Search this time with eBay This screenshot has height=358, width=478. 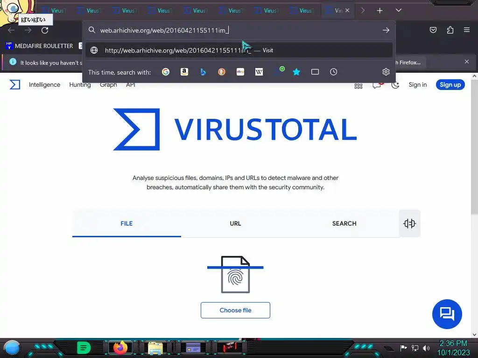pyautogui.click(x=240, y=72)
